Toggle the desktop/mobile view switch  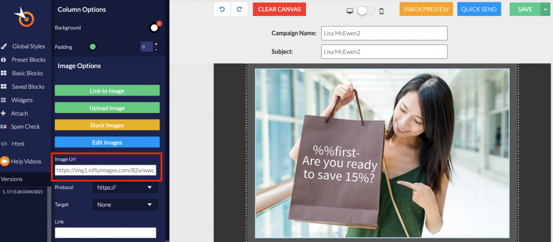pos(366,11)
